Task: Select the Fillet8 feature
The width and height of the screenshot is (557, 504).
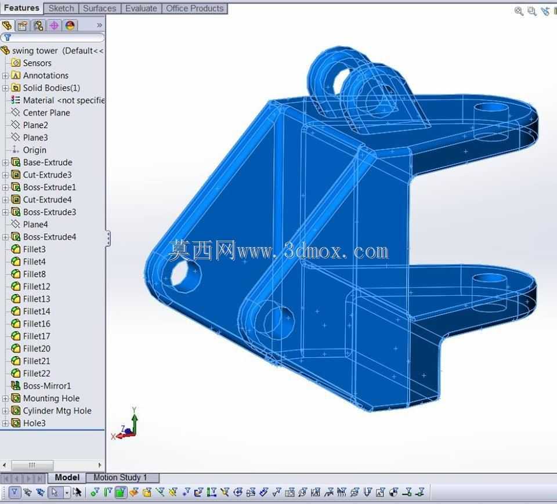Action: [x=28, y=274]
